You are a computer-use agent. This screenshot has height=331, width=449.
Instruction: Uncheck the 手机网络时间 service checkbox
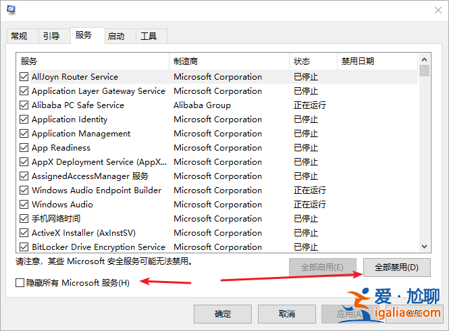click(x=24, y=219)
